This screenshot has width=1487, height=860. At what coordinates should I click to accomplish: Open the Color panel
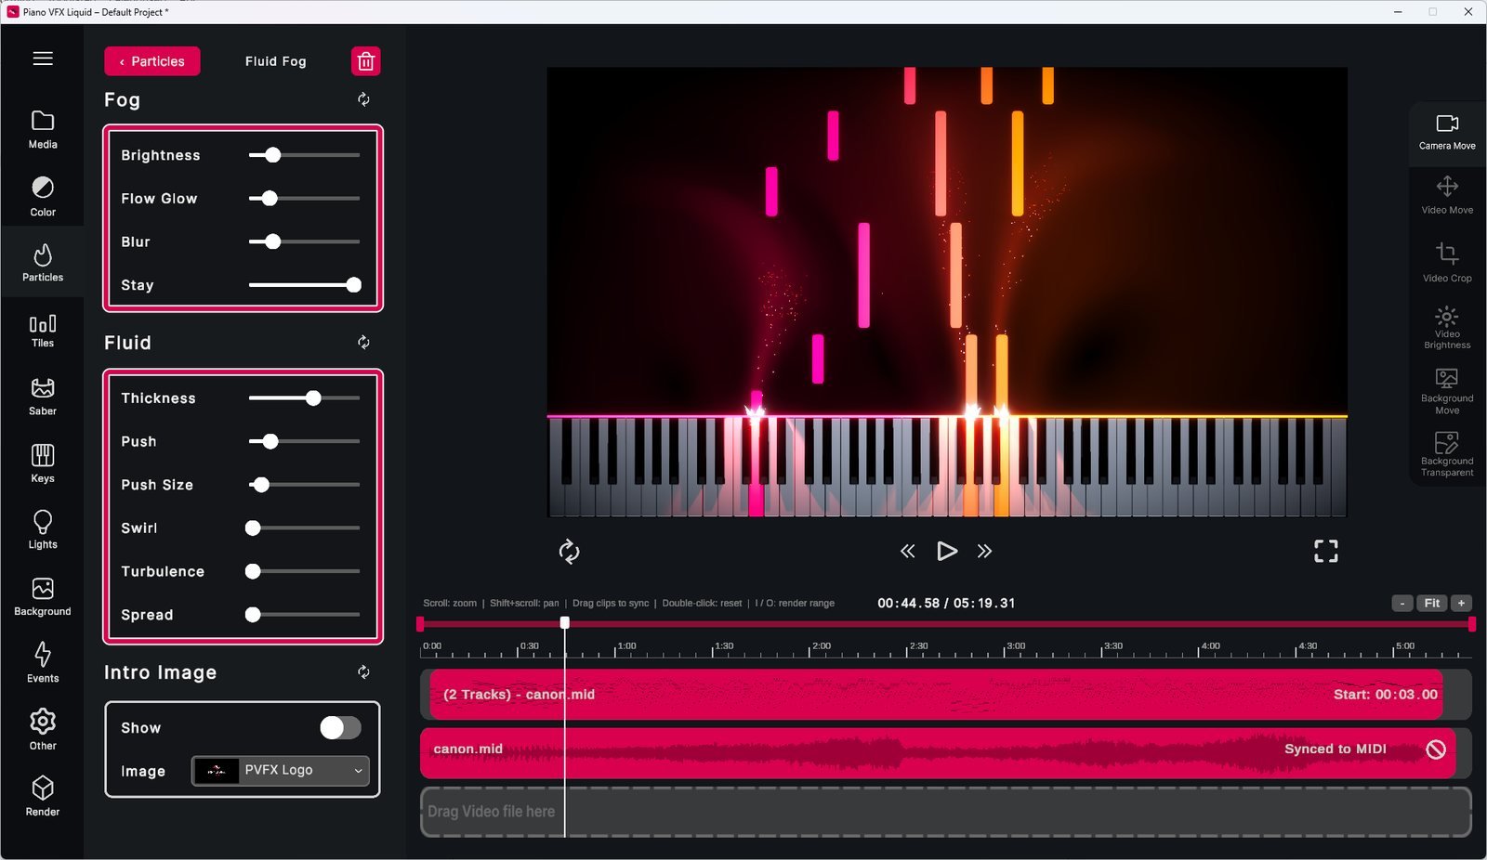(43, 197)
